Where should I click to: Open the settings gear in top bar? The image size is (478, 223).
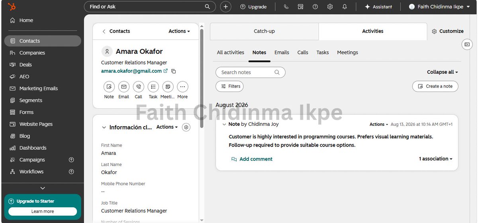[x=330, y=7]
